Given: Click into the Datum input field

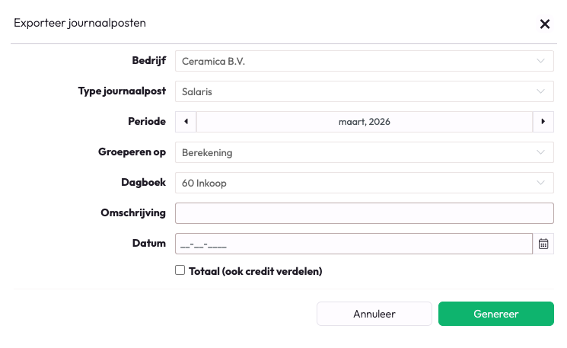Looking at the screenshot, I should (353, 244).
